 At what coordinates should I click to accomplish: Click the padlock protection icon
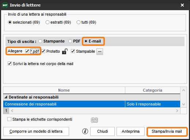click(x=65, y=51)
